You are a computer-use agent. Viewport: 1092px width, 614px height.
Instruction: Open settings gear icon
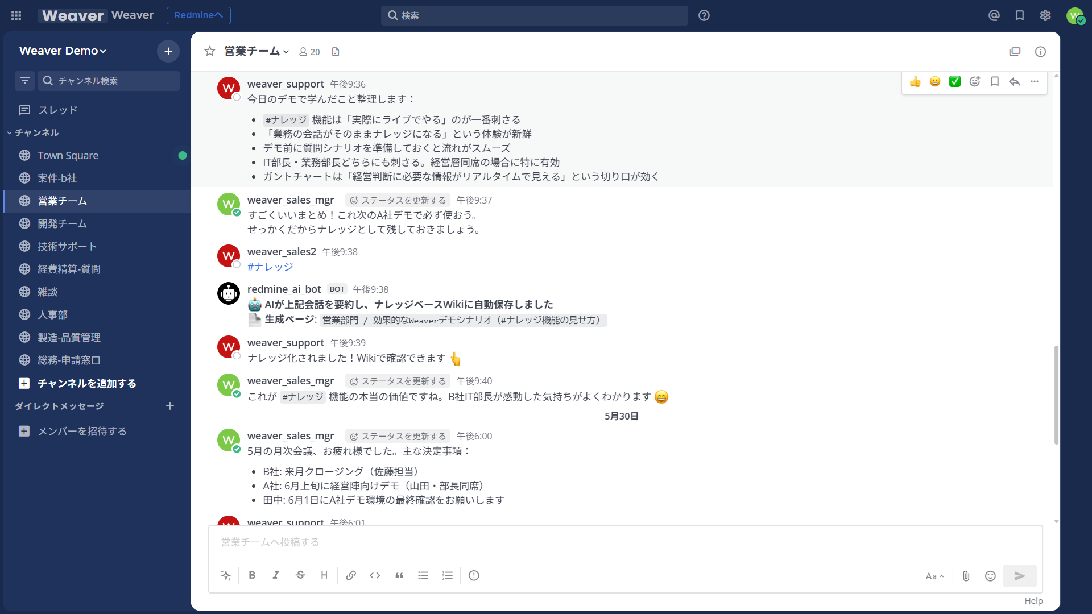[1045, 15]
